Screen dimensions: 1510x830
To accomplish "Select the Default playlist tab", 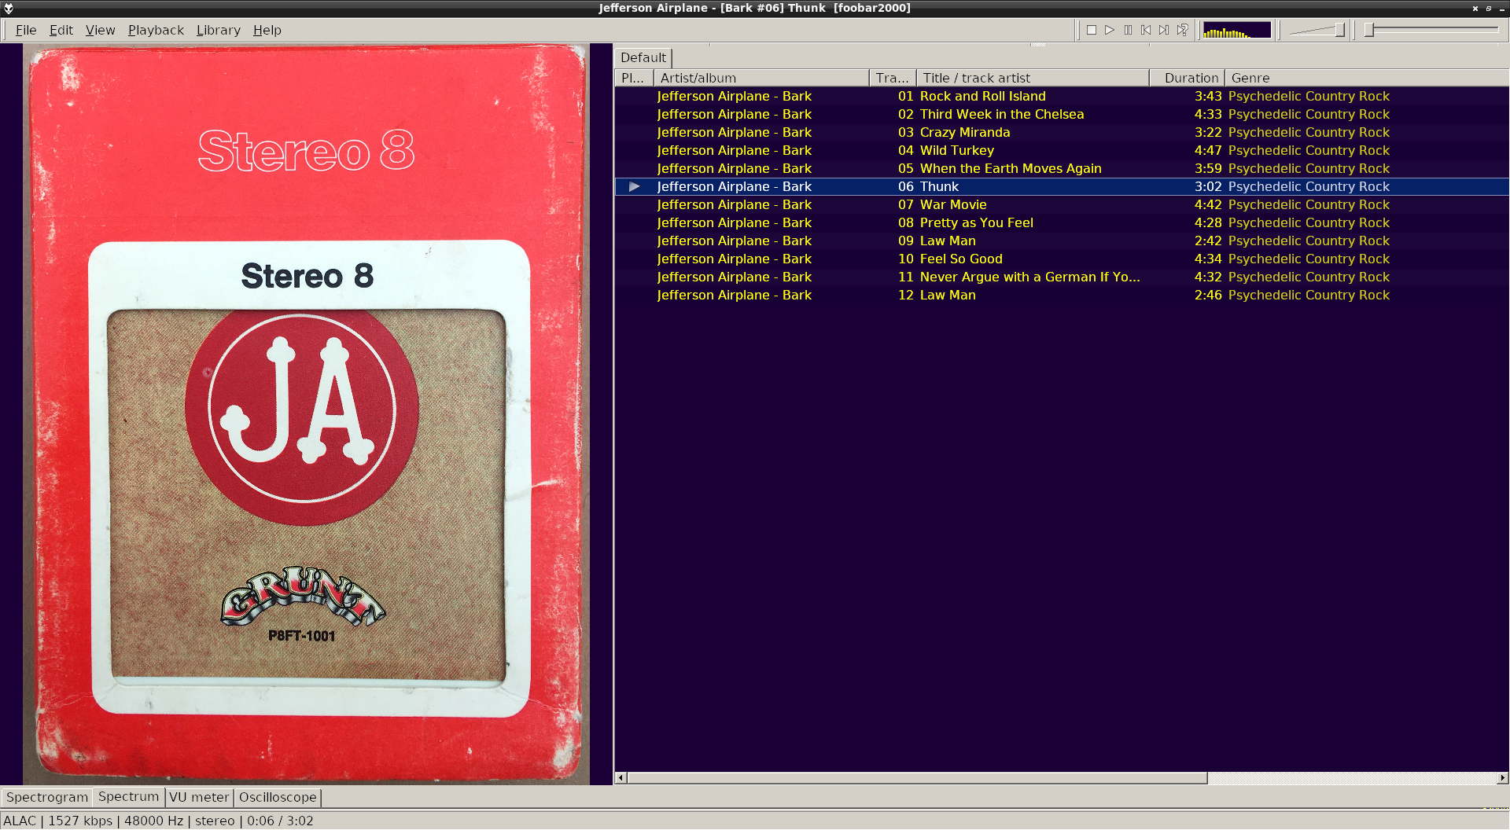I will pos(643,57).
